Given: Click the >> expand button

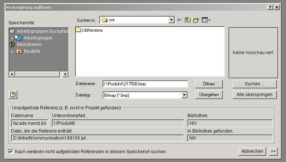Looking at the screenshot, I should 273,151.
